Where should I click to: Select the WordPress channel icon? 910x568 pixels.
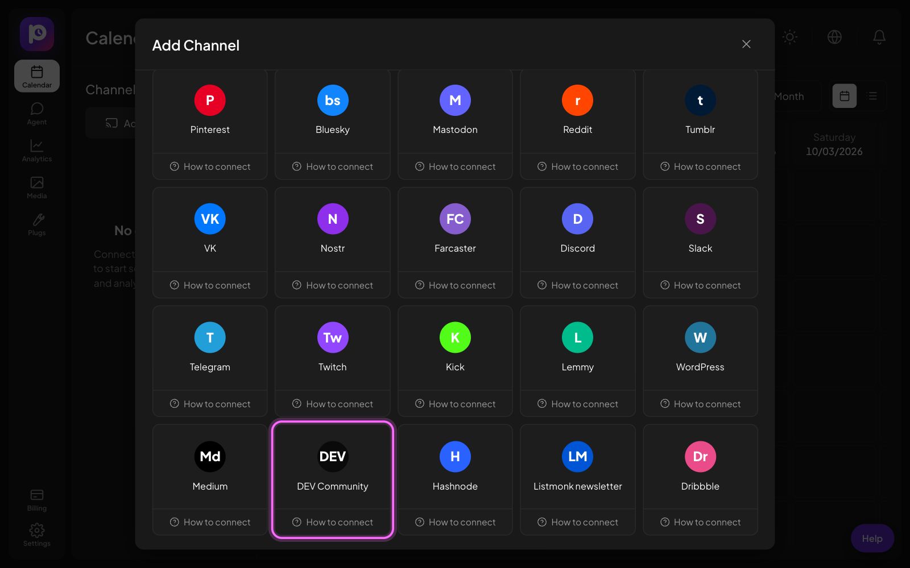point(700,338)
